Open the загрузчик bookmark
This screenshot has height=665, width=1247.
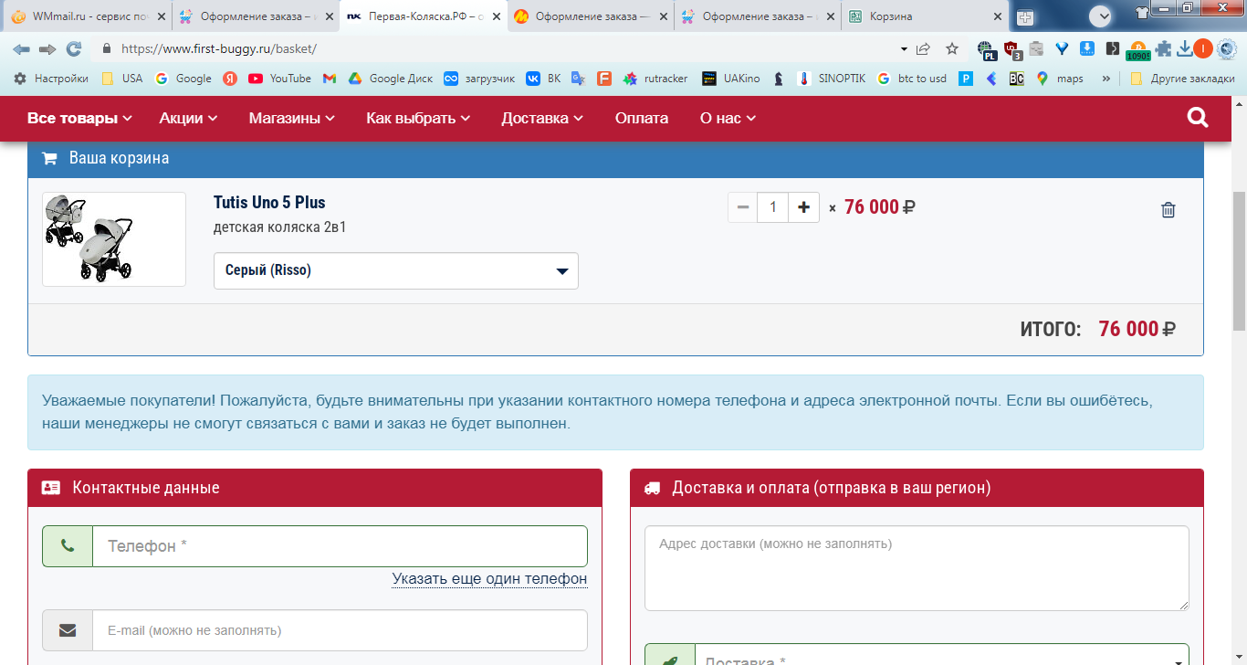coord(478,79)
